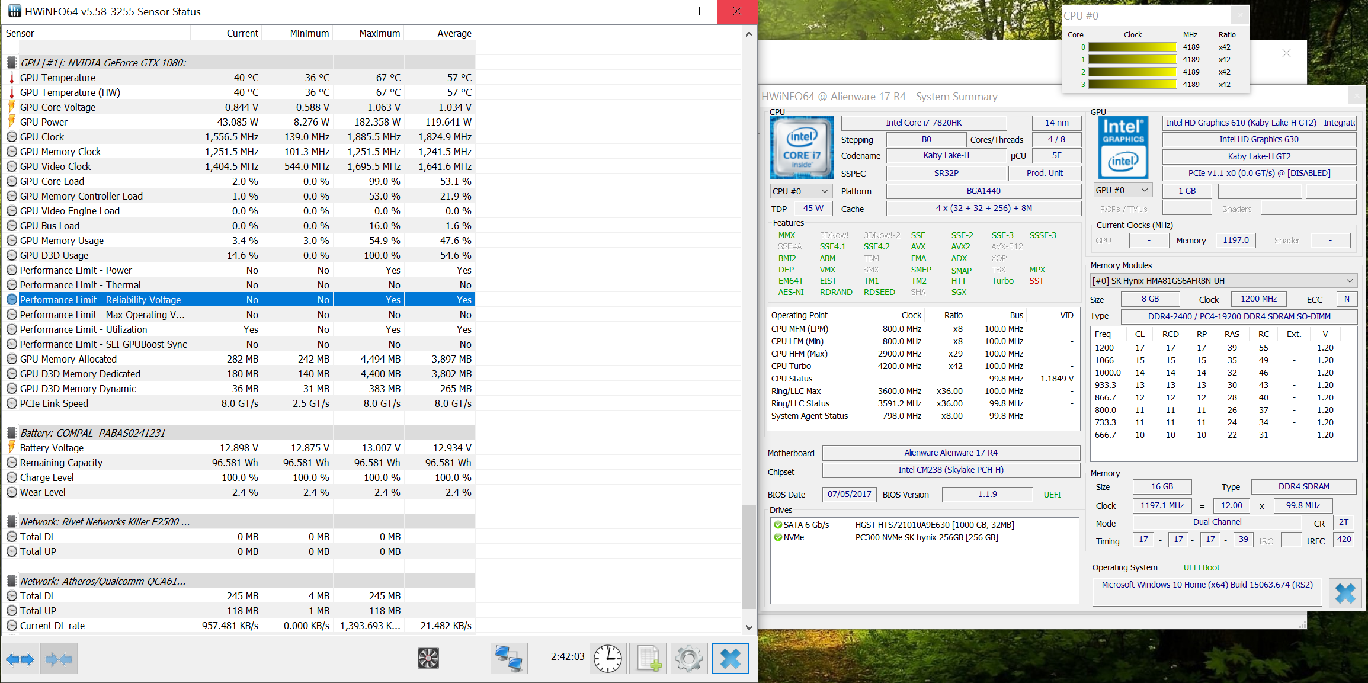This screenshot has width=1368, height=683.
Task: Click the Core 0 clock bar
Action: click(x=1133, y=47)
